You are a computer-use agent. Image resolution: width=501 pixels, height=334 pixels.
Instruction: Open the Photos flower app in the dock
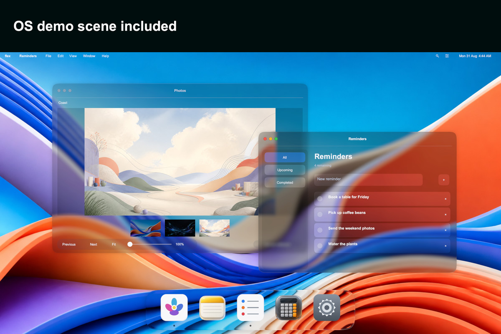pyautogui.click(x=174, y=308)
